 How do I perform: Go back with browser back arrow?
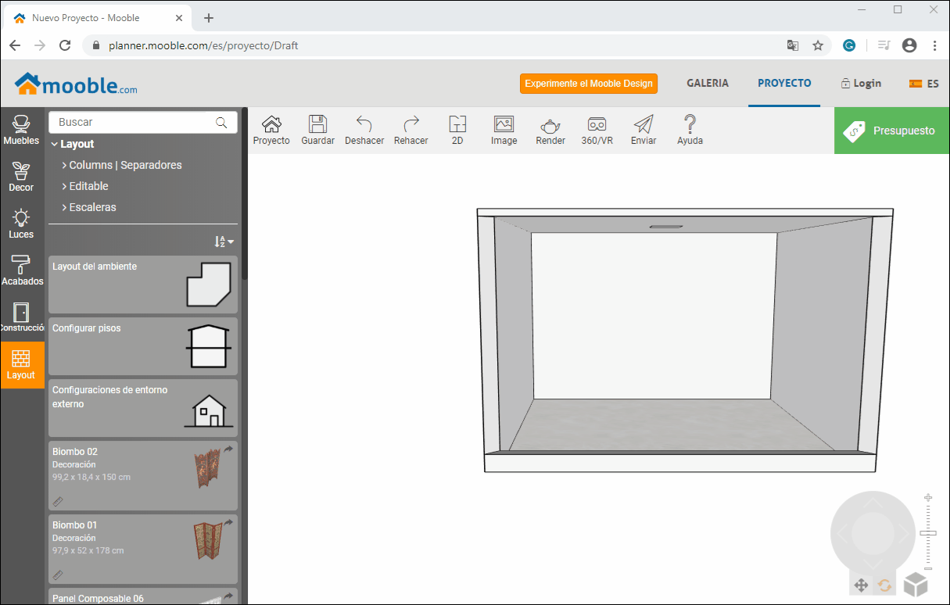(x=15, y=45)
